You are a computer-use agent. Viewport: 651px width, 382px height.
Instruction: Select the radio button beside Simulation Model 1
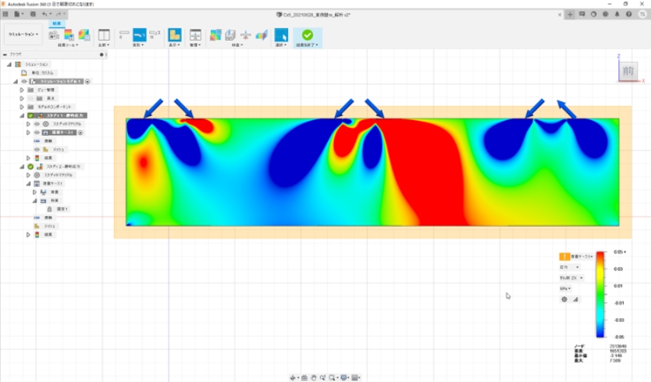coord(88,81)
